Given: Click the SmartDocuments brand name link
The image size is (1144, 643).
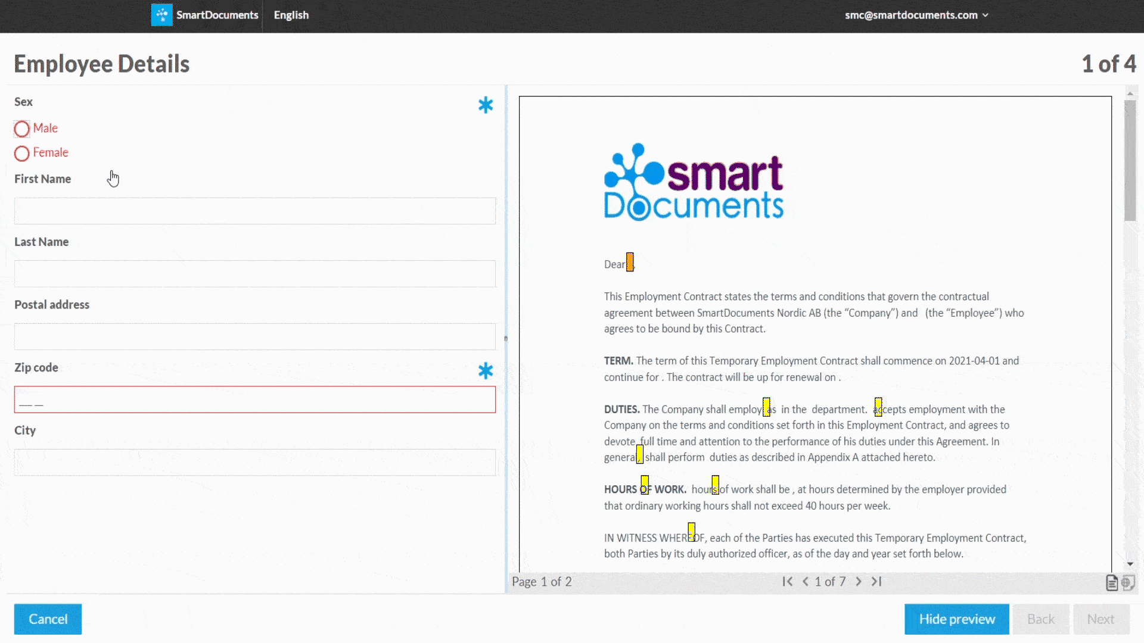Looking at the screenshot, I should click(x=217, y=15).
